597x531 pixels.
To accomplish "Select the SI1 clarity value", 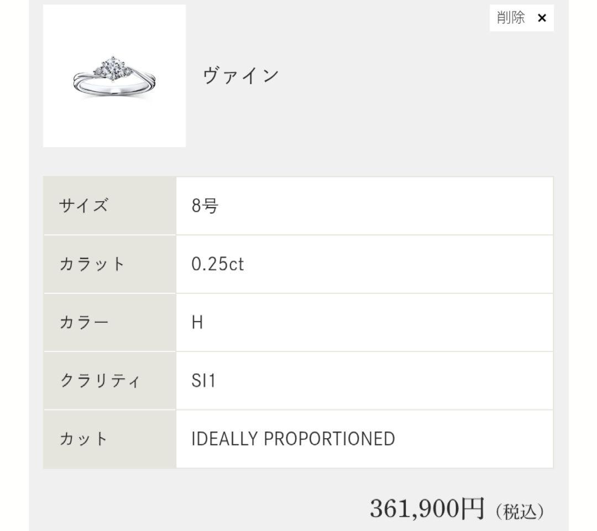I will [x=203, y=381].
